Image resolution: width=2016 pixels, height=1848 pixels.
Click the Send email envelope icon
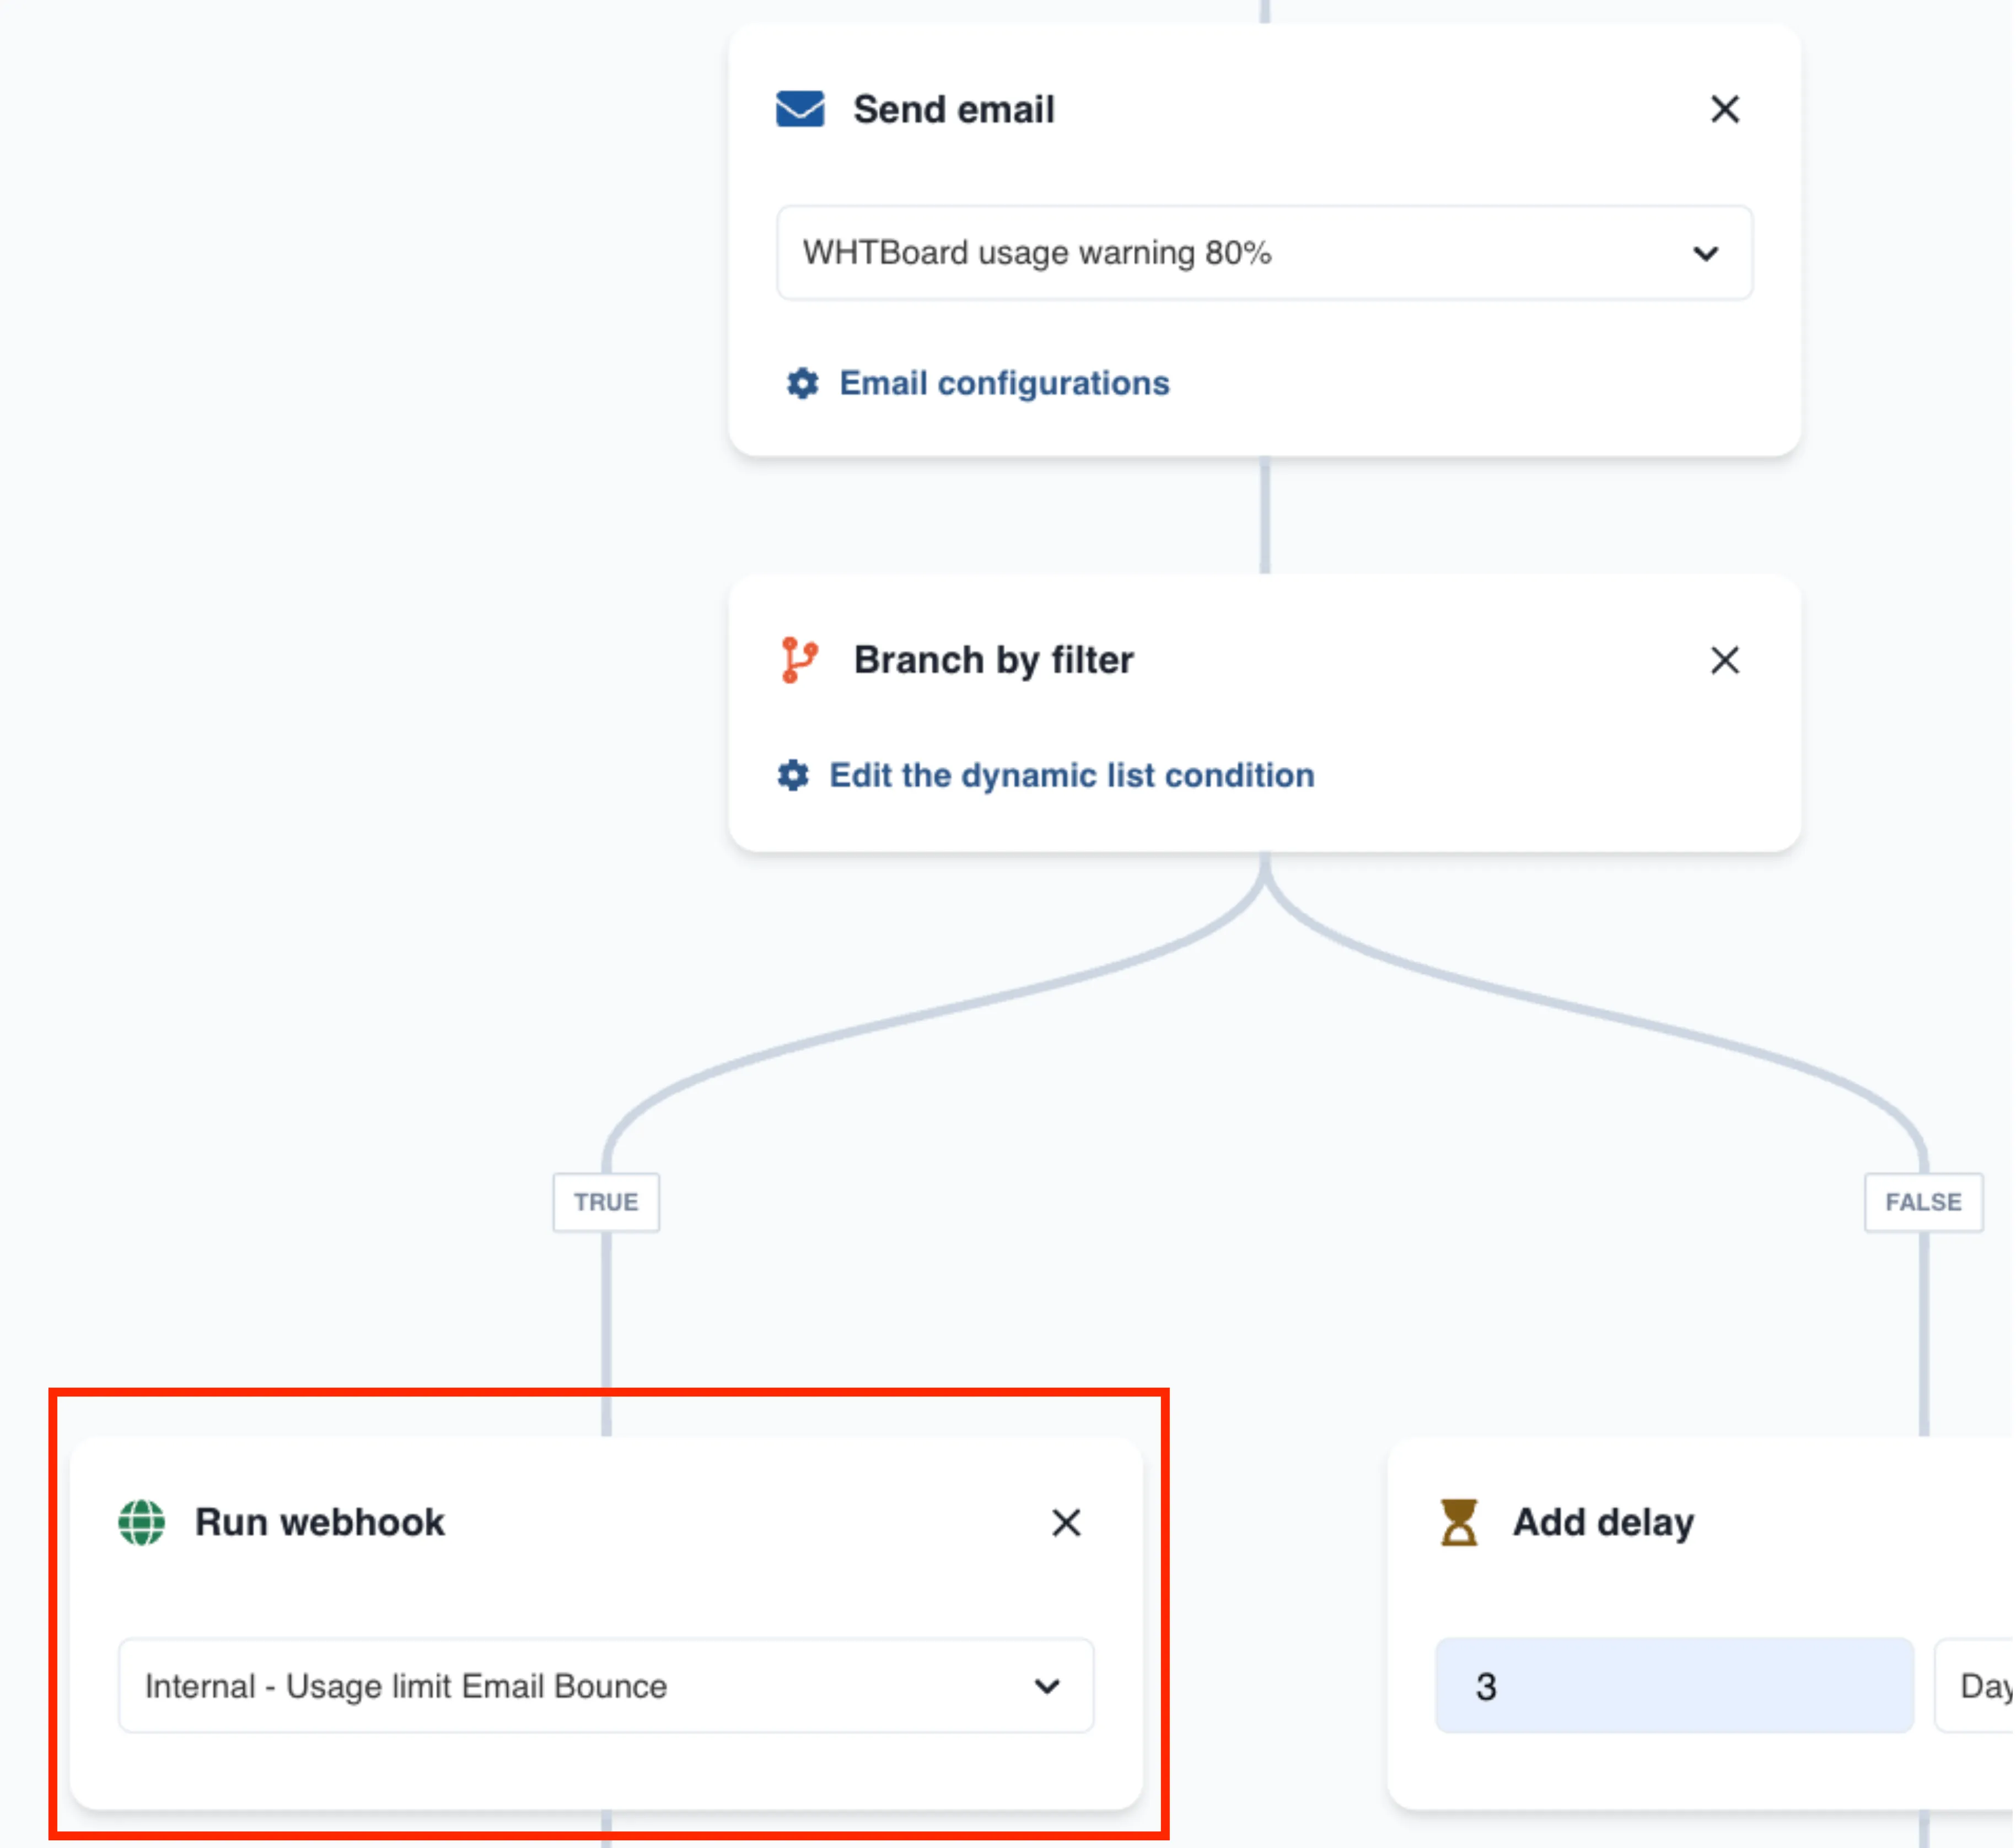click(801, 109)
